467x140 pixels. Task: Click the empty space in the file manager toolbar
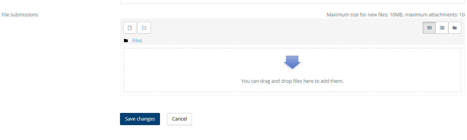(286, 27)
